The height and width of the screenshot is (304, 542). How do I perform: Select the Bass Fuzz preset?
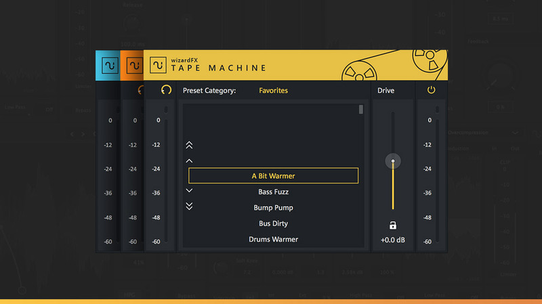(x=273, y=192)
